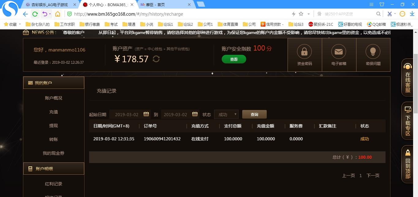The image size is (418, 197).
Task: Click the orange chat-bubble icon in toolbar
Action: coord(403,14)
